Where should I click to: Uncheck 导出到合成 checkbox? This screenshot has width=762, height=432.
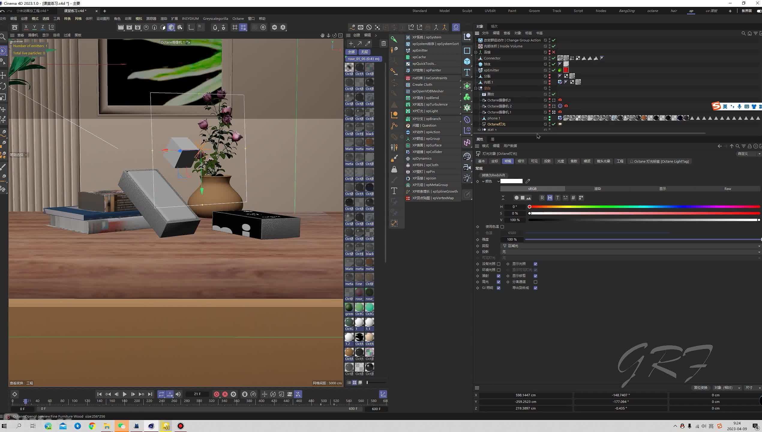point(535,288)
